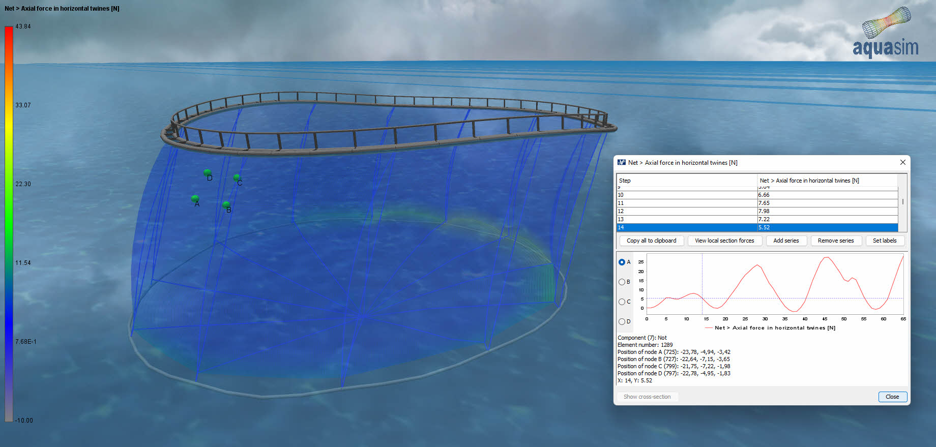Select radio button D in the plot
Screen dimensions: 936x447
[622, 321]
